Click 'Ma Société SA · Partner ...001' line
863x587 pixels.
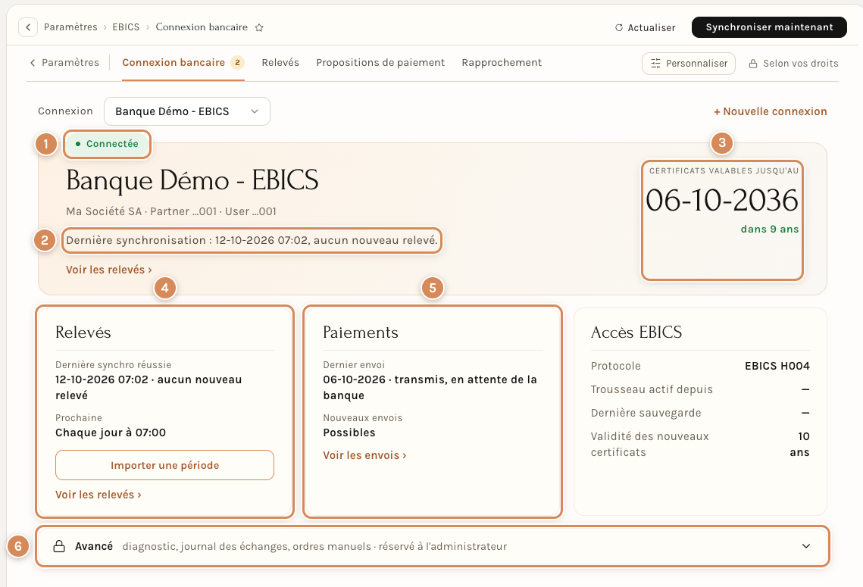171,211
